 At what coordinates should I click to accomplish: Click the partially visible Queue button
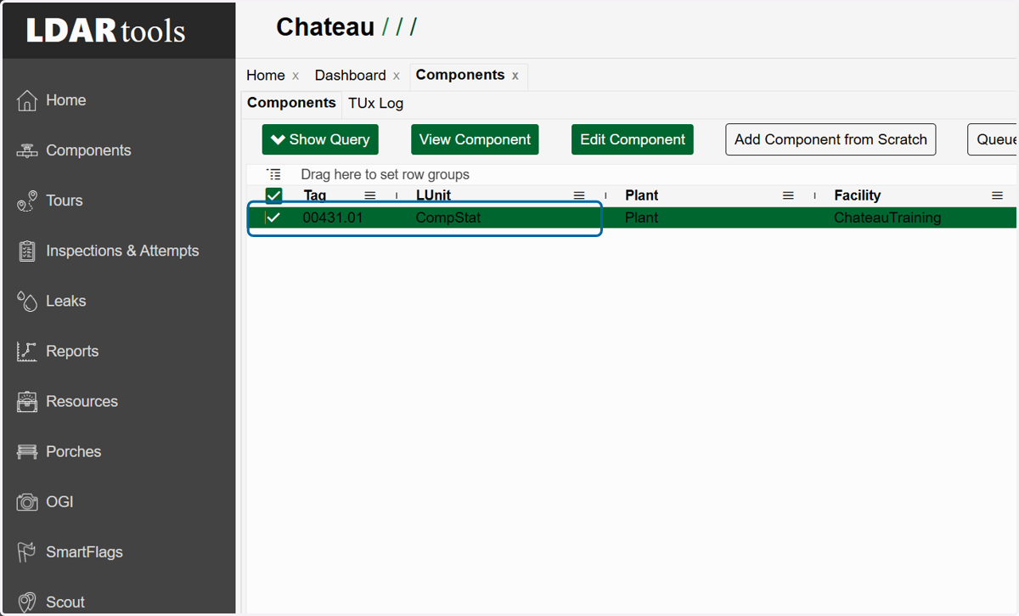(x=994, y=139)
